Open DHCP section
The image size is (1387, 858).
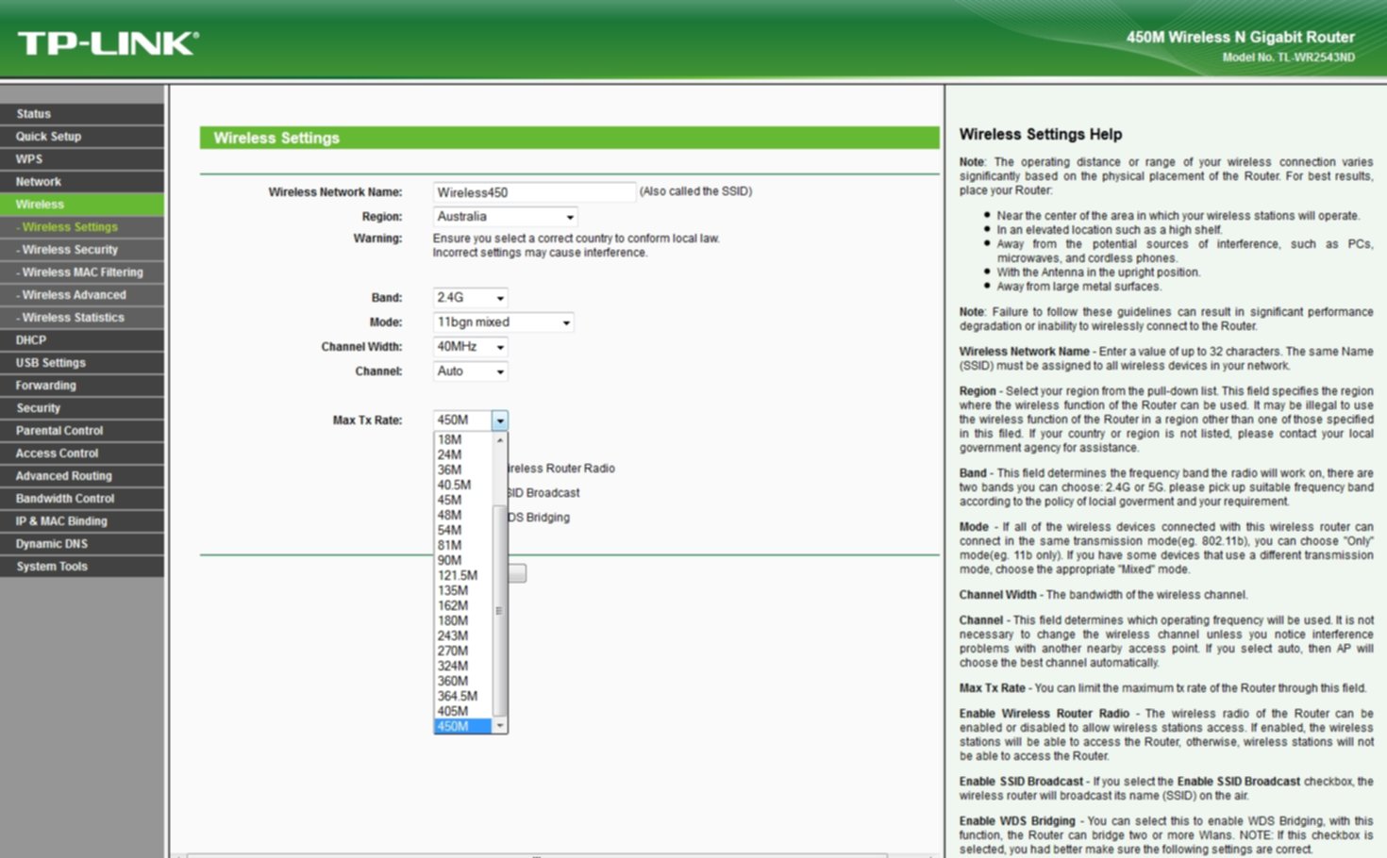coord(82,340)
